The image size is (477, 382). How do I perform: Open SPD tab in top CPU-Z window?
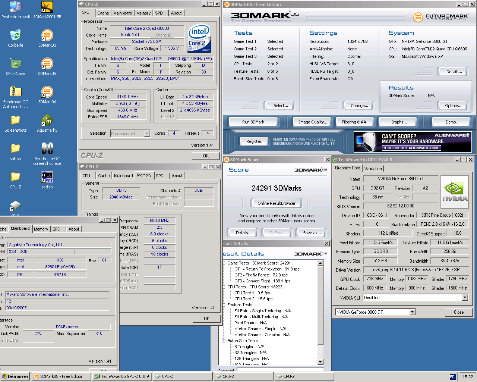point(159,13)
